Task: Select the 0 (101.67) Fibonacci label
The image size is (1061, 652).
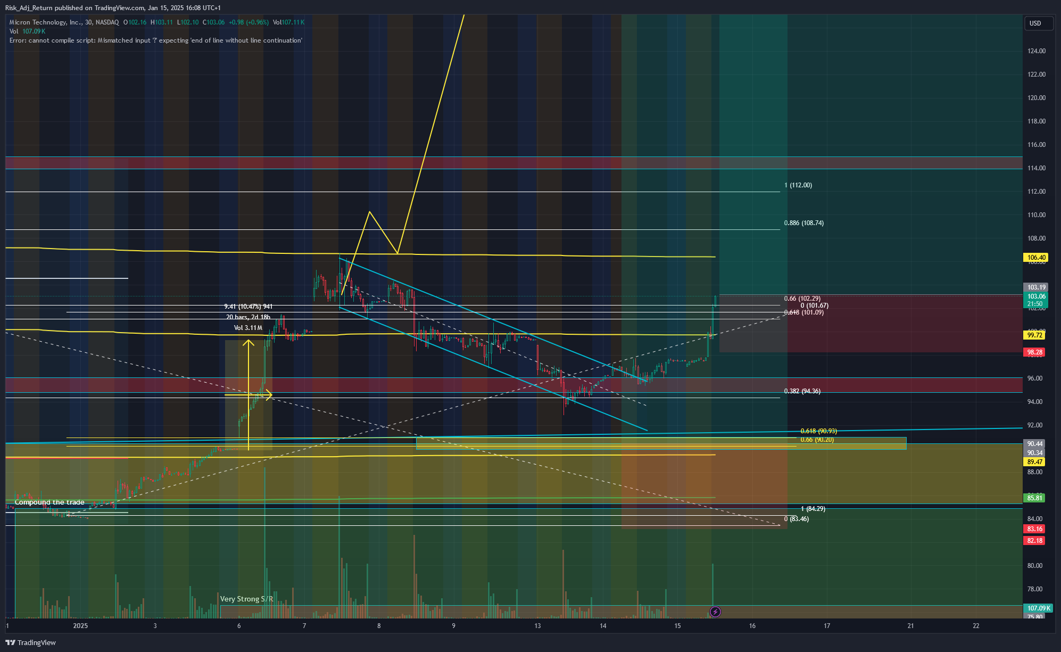Action: point(815,306)
